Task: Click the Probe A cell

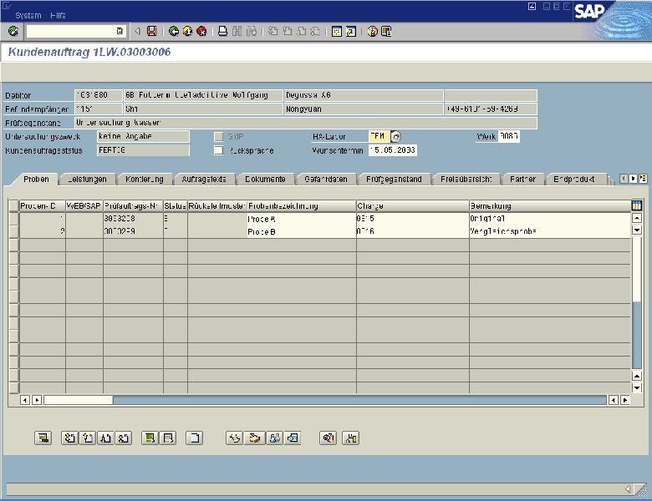Action: coord(302,219)
